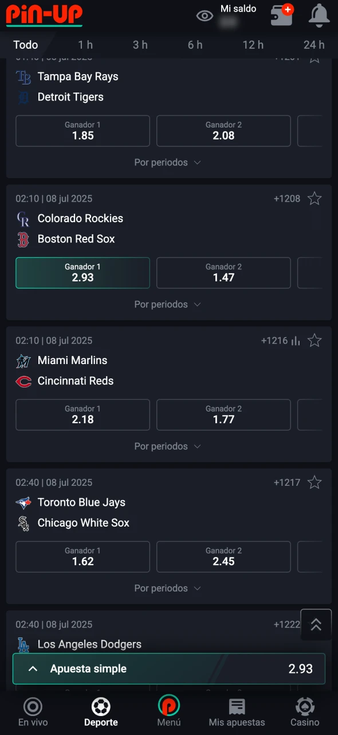
Task: Expand Por periodos under Colorado Rockies
Action: 168,304
